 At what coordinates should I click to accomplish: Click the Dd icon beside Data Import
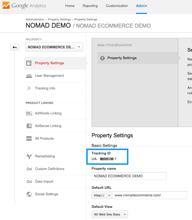29,181
